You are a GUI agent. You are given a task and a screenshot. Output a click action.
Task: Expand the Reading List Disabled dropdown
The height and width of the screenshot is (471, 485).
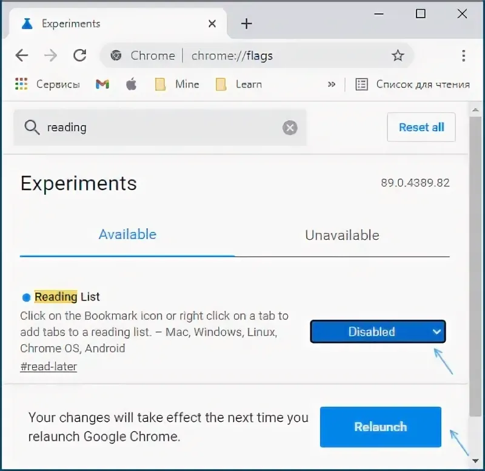coord(378,332)
